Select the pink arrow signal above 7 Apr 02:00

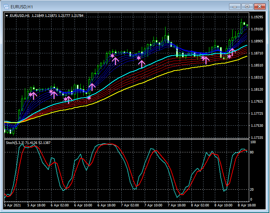(x=142, y=63)
